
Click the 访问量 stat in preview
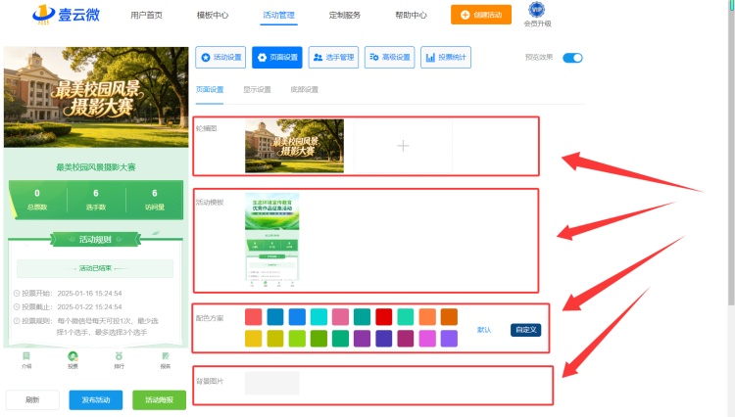click(155, 200)
